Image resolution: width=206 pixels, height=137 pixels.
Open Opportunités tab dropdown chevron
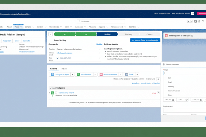(x=61, y=27)
